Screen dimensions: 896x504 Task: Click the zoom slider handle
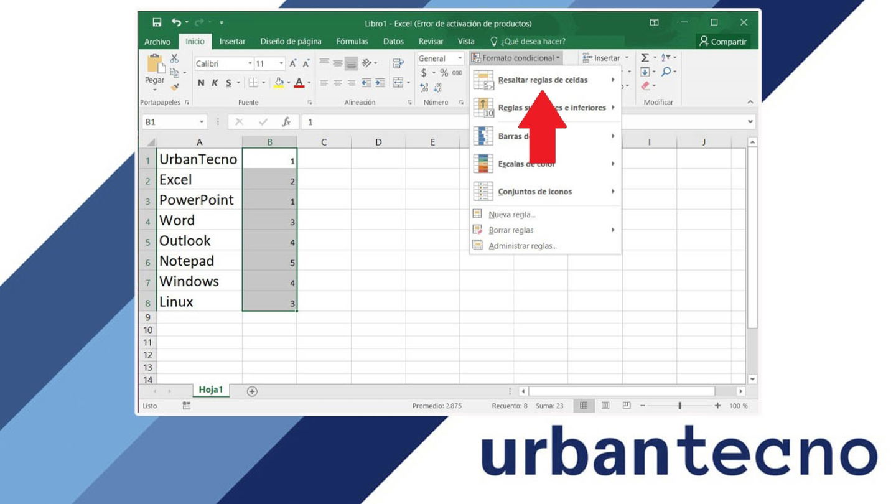(679, 406)
